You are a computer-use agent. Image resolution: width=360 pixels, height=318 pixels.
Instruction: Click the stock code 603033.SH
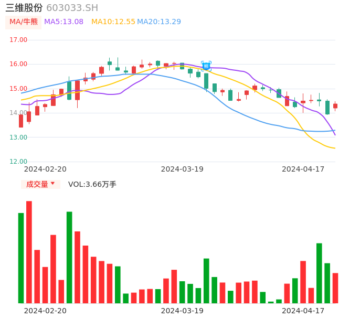click(x=72, y=8)
